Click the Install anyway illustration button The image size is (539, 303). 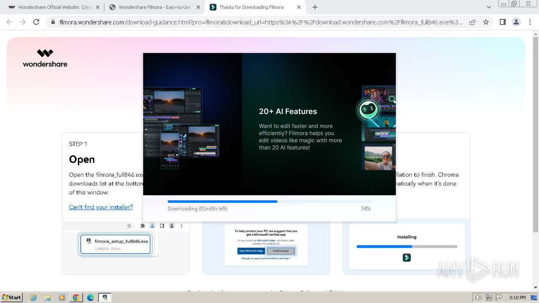pyautogui.click(x=281, y=251)
